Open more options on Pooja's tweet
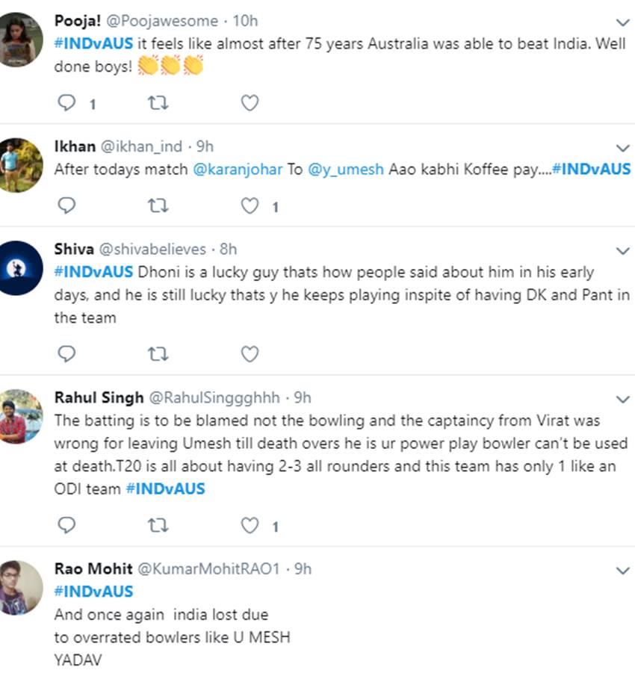Viewport: 635px width, 676px height. 622,22
